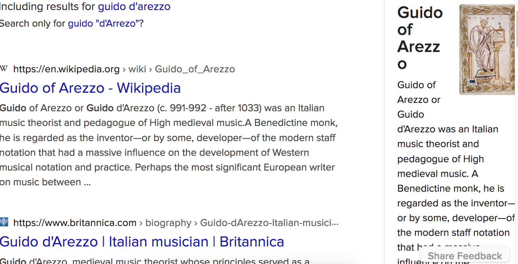Select the 'wiki' breadcrumb in Wikipedia URL
Image resolution: width=518 pixels, height=264 pixels.
tap(137, 69)
